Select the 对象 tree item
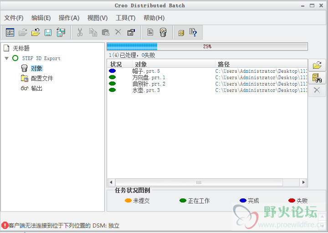Image resolution: width=328 pixels, height=233 pixels. coord(37,68)
